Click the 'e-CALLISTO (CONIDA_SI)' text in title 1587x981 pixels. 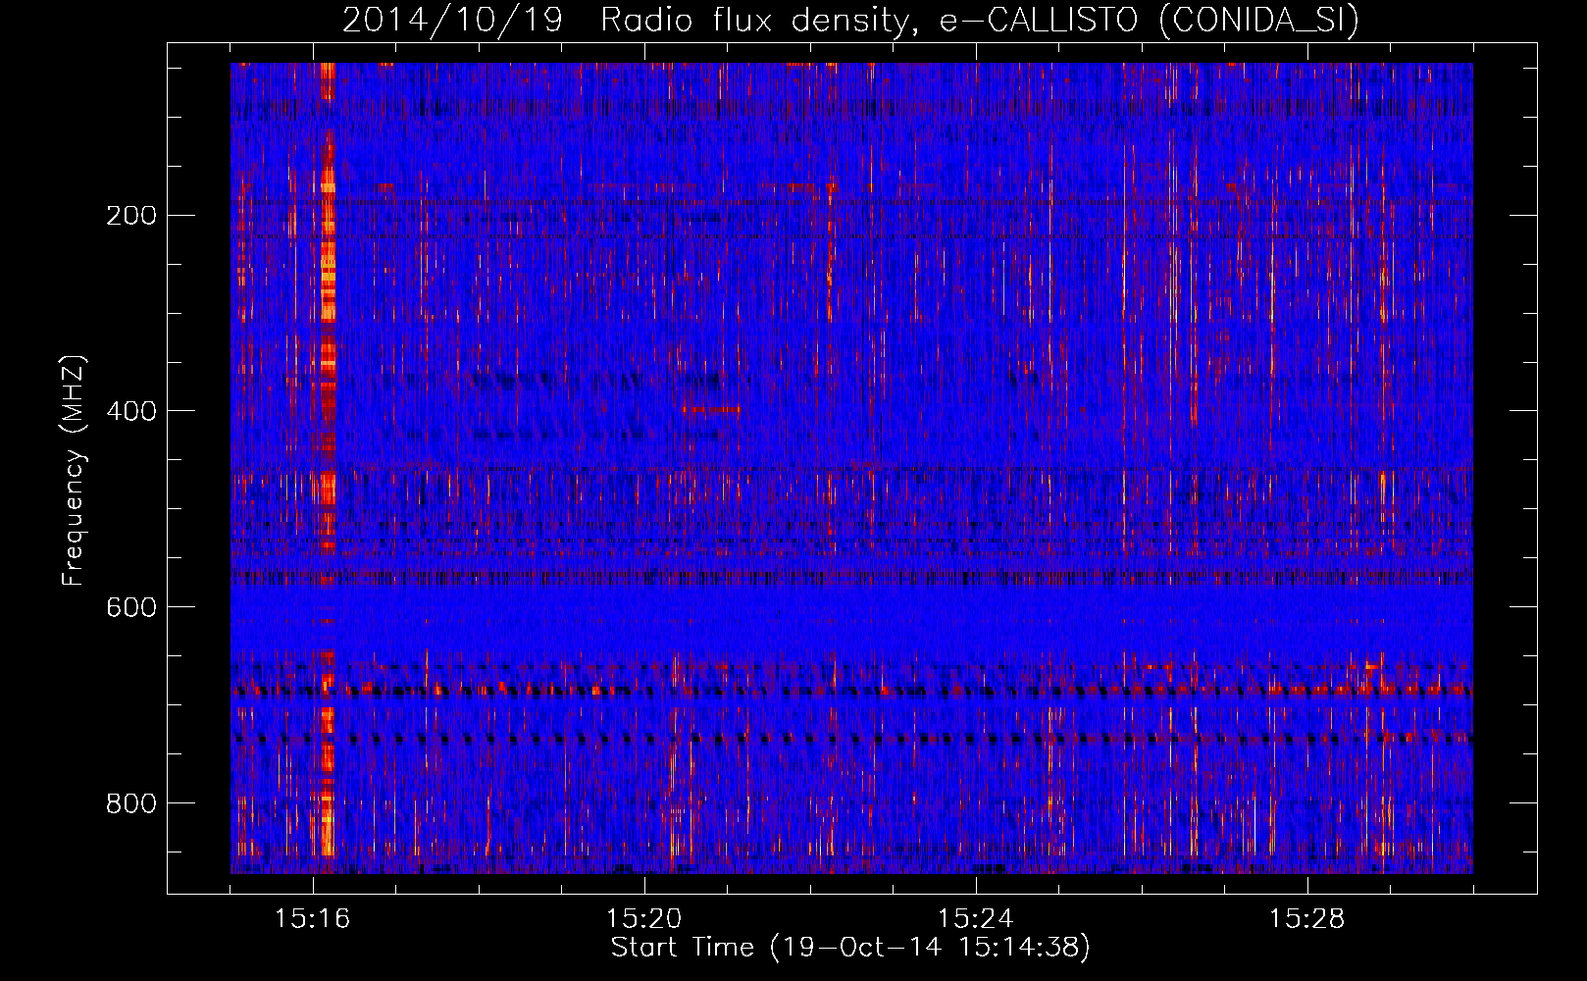(x=1150, y=20)
